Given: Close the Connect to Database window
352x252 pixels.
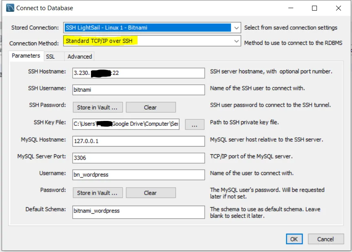Looking at the screenshot, I should [339, 8].
